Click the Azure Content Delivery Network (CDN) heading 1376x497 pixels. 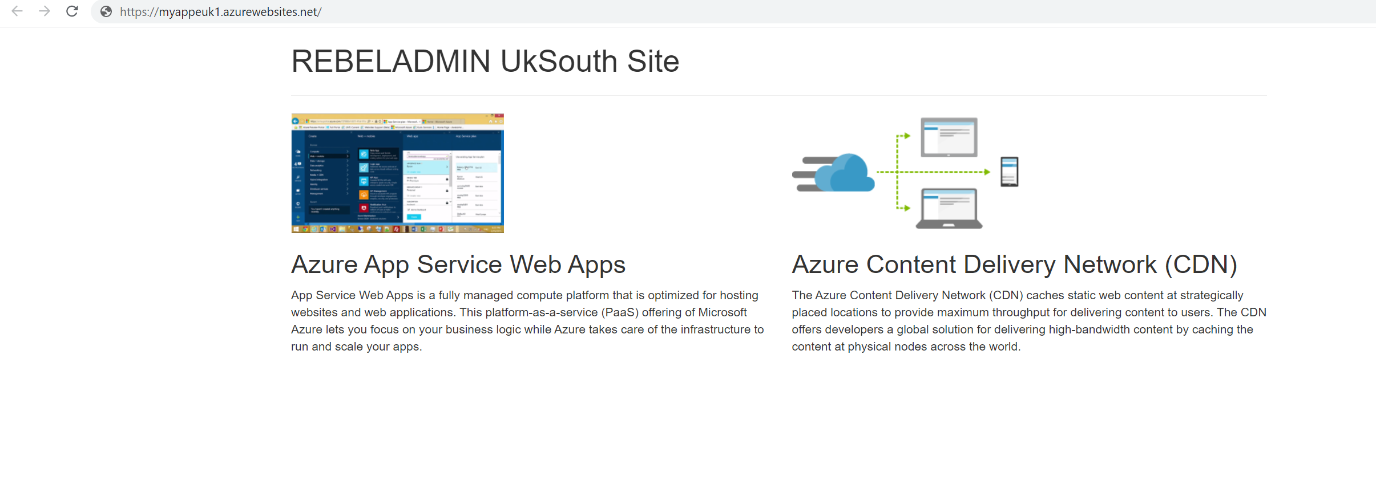click(x=1014, y=264)
